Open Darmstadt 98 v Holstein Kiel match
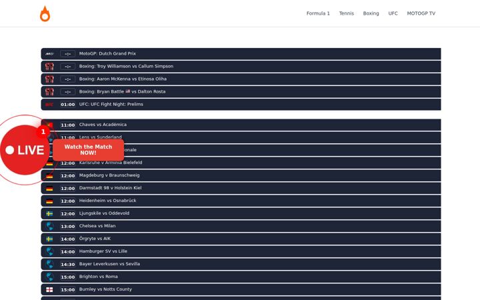Viewport: 480px width, 300px height. click(241, 188)
